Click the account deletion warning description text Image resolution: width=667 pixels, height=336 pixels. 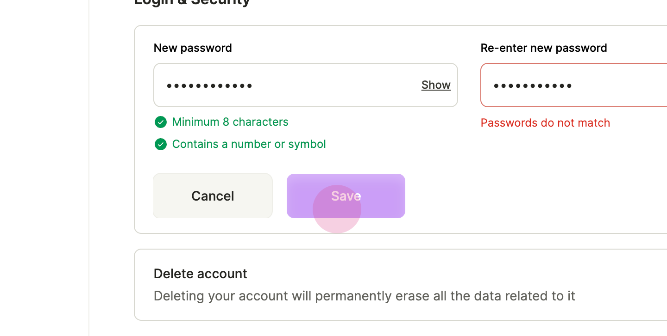pos(365,296)
